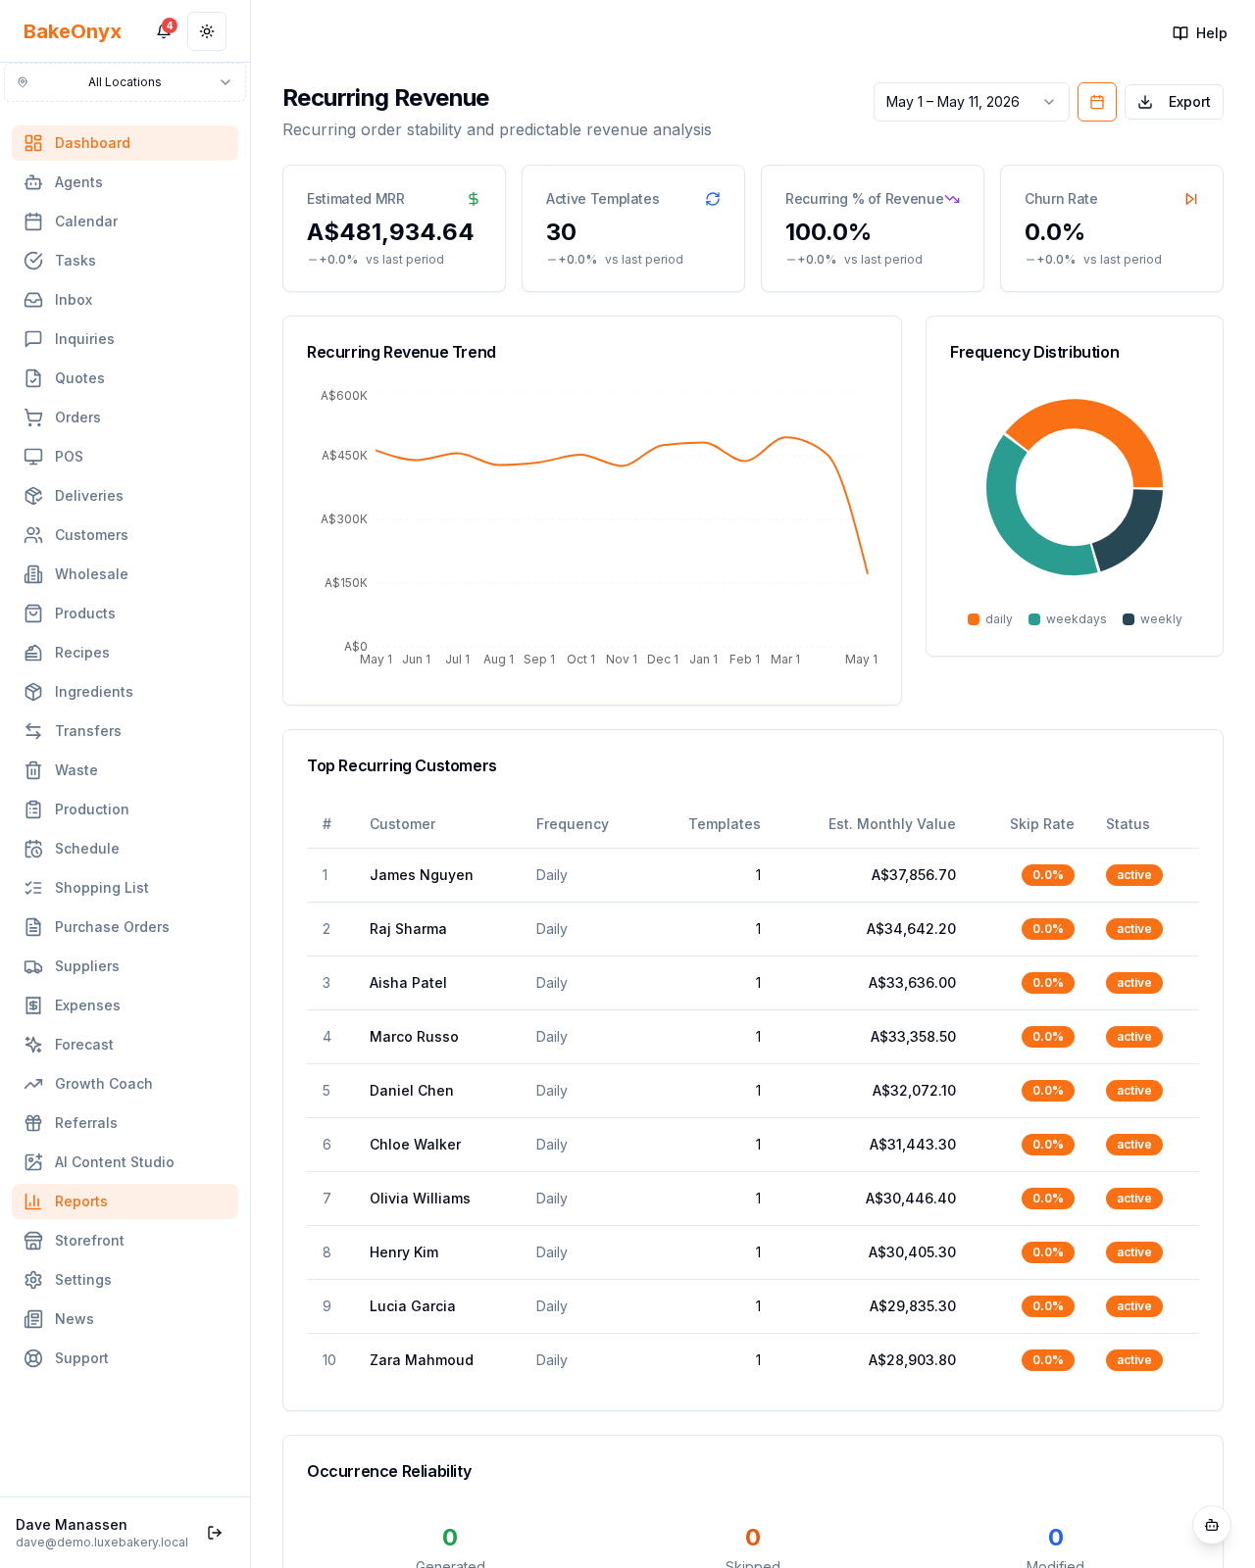Click the Est. Monthly Value column header

[x=892, y=824]
